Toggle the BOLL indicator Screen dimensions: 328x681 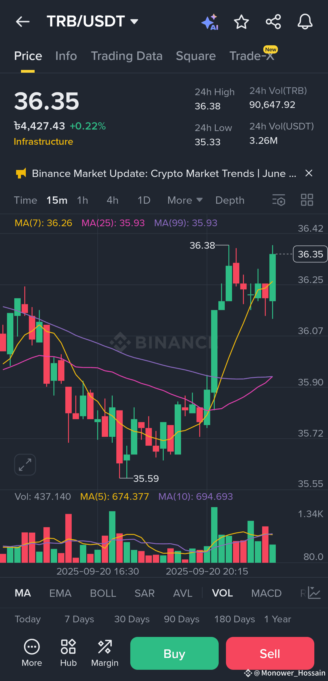pyautogui.click(x=103, y=593)
